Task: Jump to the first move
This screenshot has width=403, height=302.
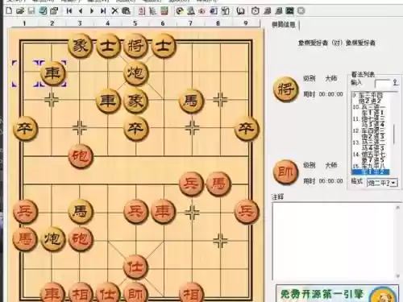Action: [x=69, y=10]
